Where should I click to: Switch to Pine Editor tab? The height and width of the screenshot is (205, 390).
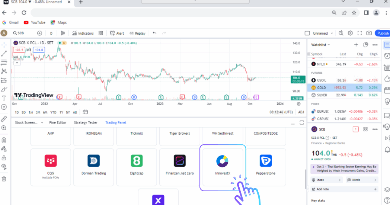(58, 123)
